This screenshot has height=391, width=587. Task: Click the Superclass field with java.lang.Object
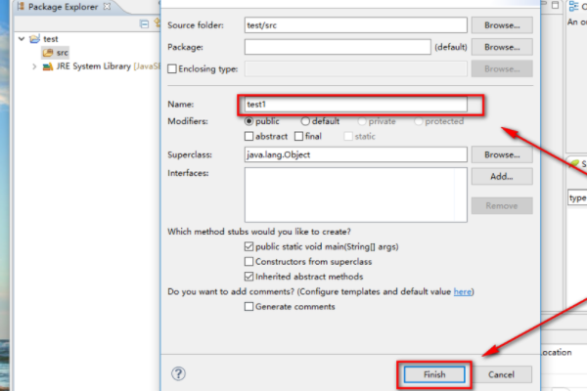[x=356, y=154]
